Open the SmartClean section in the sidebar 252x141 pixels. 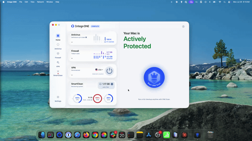(x=58, y=73)
